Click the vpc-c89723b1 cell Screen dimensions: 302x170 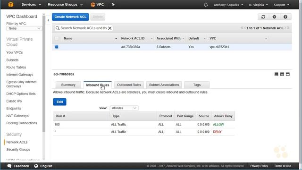(x=219, y=47)
